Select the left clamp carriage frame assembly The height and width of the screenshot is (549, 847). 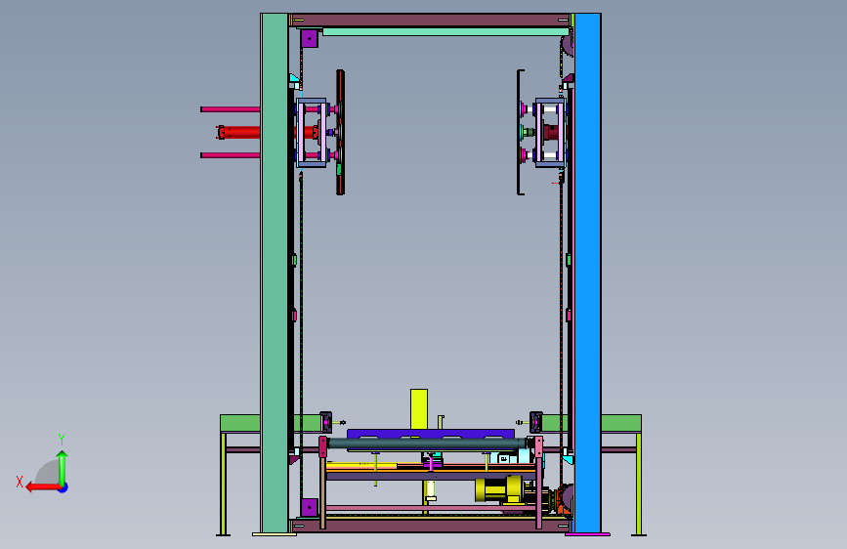(x=312, y=133)
